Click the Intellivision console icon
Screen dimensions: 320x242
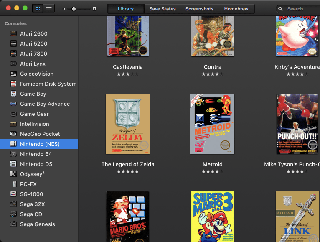[13, 124]
